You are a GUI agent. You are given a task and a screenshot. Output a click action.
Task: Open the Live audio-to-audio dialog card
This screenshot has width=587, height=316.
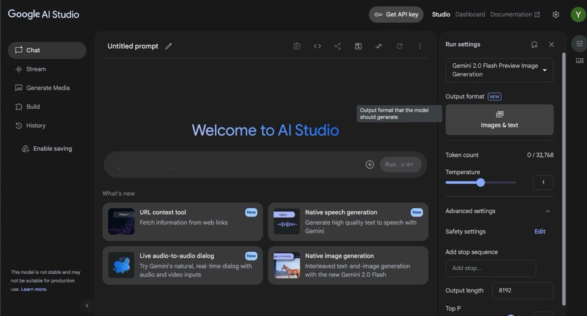coord(183,266)
